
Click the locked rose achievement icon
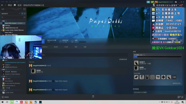coord(142,77)
